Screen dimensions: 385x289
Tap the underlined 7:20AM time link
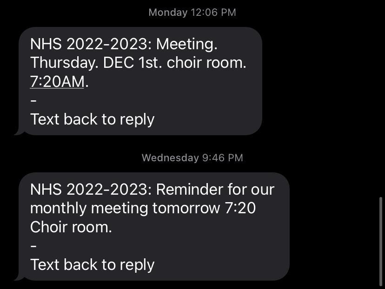click(57, 82)
